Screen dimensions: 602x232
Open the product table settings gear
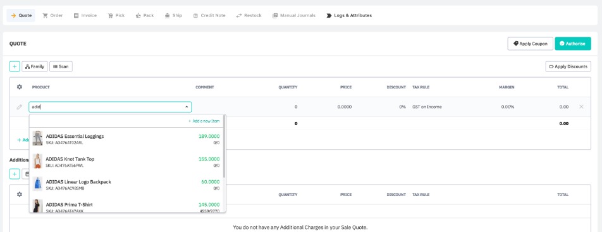tap(20, 87)
